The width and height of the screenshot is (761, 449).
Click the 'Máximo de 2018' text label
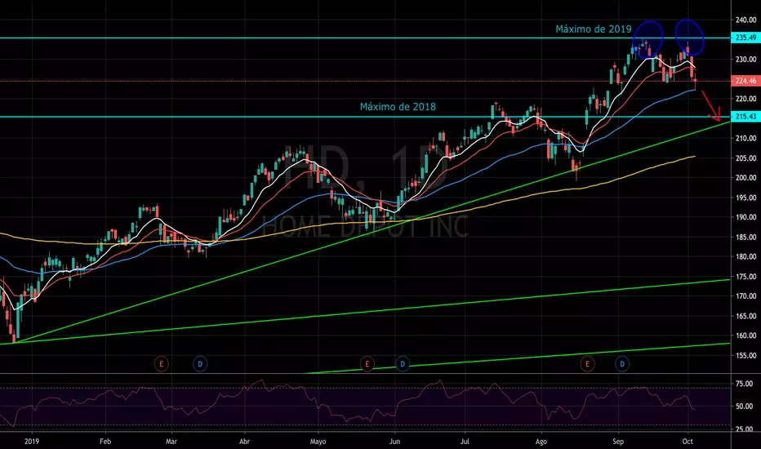[x=398, y=107]
